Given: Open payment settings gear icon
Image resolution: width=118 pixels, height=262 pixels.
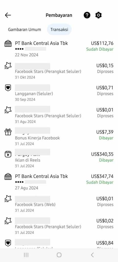Looking at the screenshot, I should [99, 15].
